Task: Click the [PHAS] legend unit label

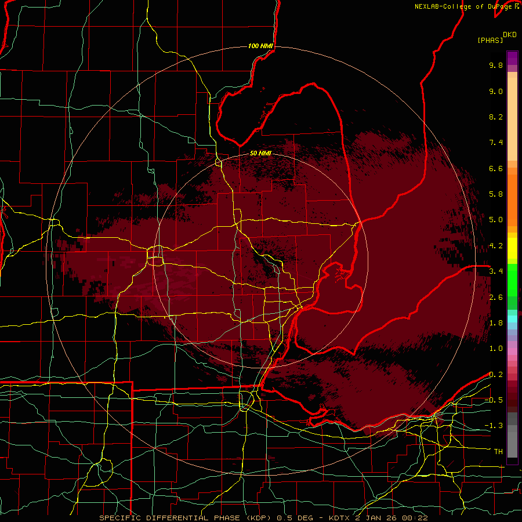Action: pyautogui.click(x=490, y=40)
